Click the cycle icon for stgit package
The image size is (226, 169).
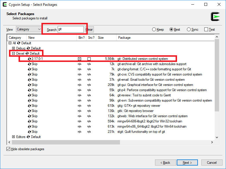(x=29, y=132)
